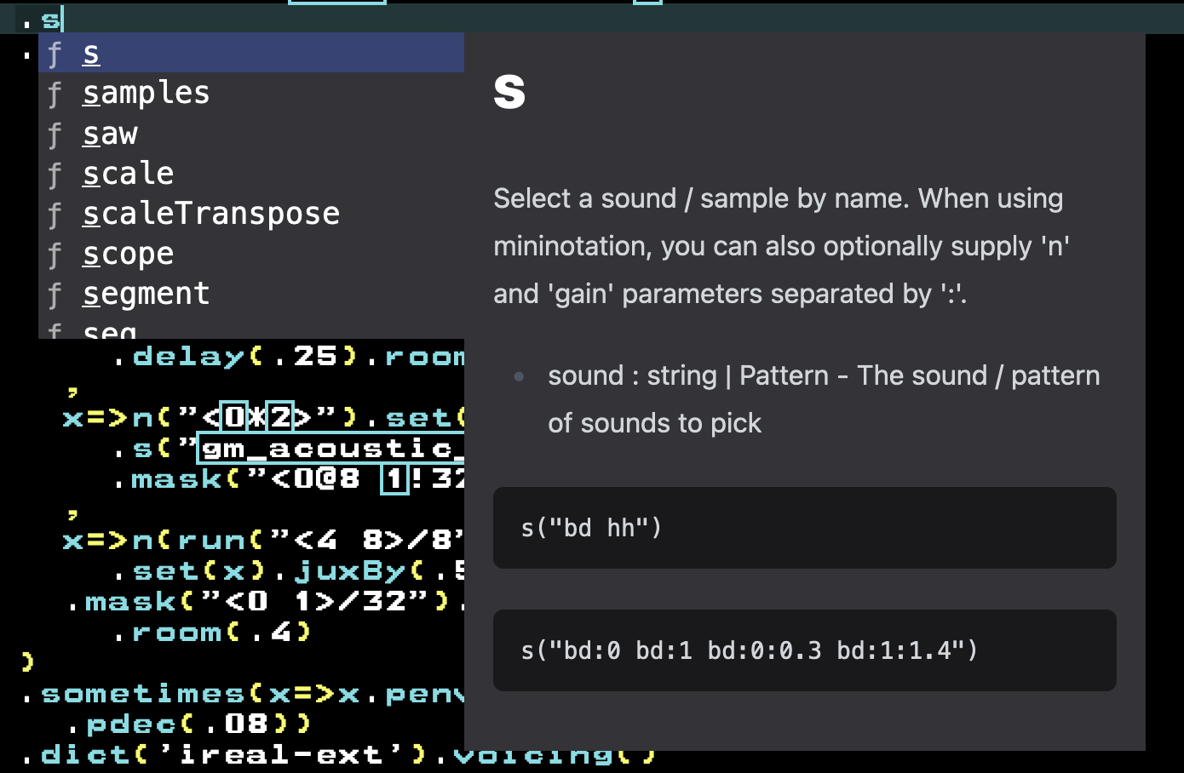Image resolution: width=1184 pixels, height=773 pixels.
Task: Click the large s heading in the docs panel
Action: pos(509,91)
